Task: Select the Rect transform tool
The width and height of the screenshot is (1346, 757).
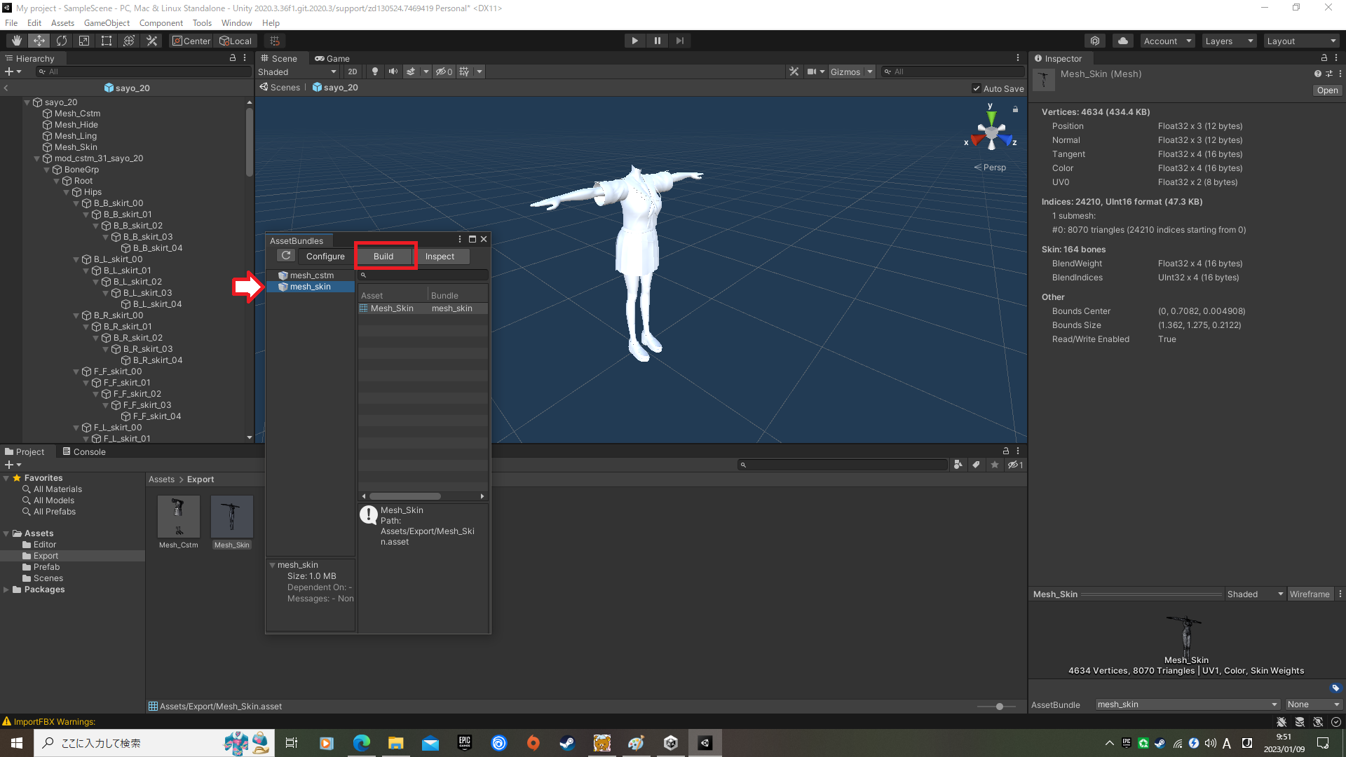Action: [x=107, y=41]
